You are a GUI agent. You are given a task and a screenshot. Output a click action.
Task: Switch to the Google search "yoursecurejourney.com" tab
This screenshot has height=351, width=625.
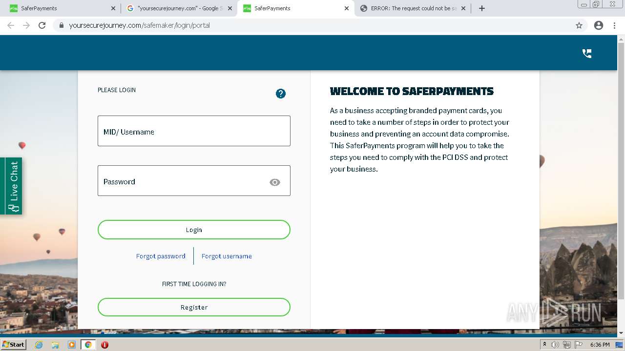[x=180, y=8]
